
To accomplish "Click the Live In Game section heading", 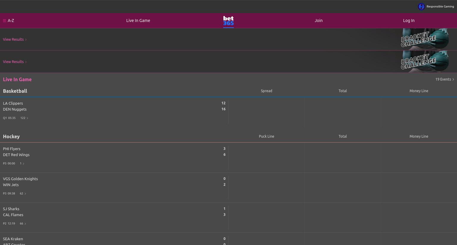I will click(17, 79).
